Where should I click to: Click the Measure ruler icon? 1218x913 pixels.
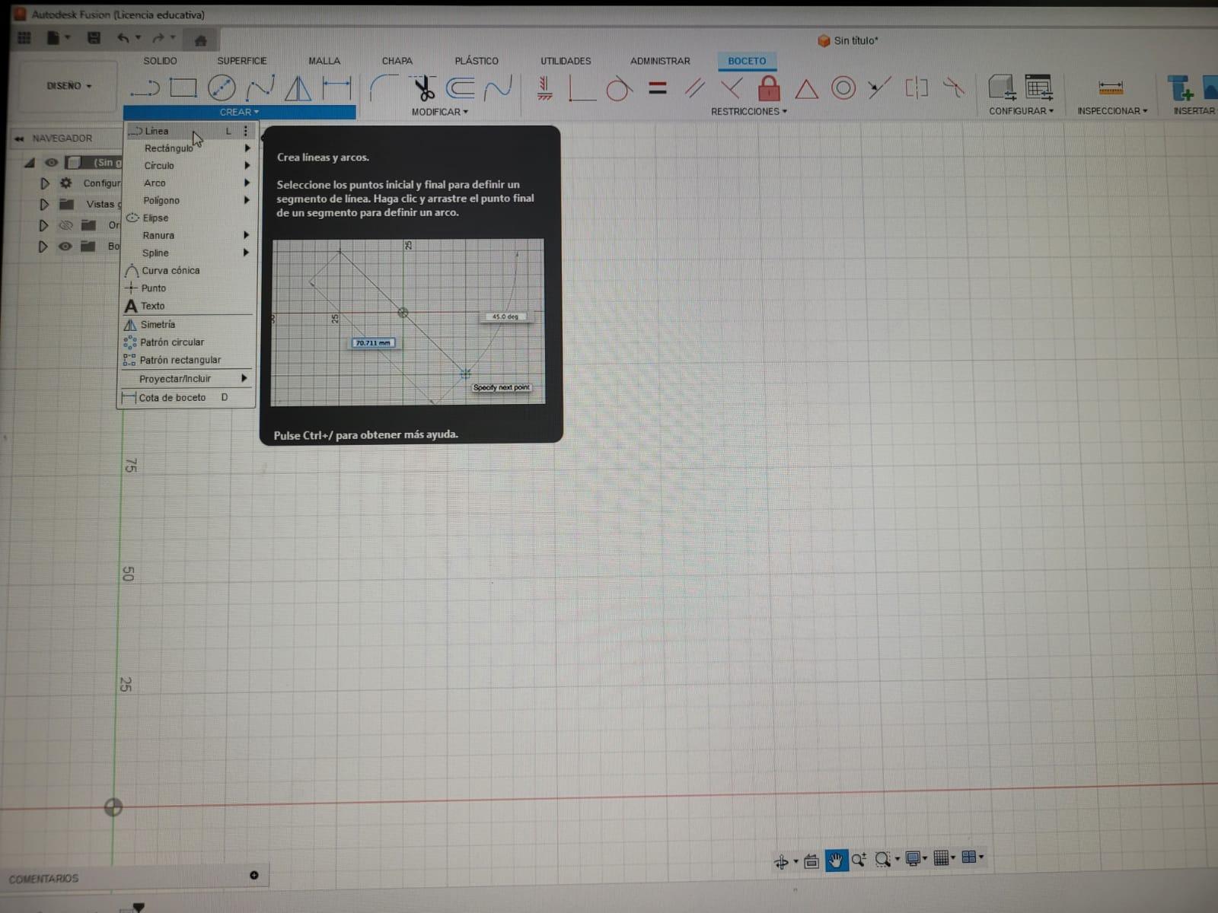click(x=1111, y=88)
